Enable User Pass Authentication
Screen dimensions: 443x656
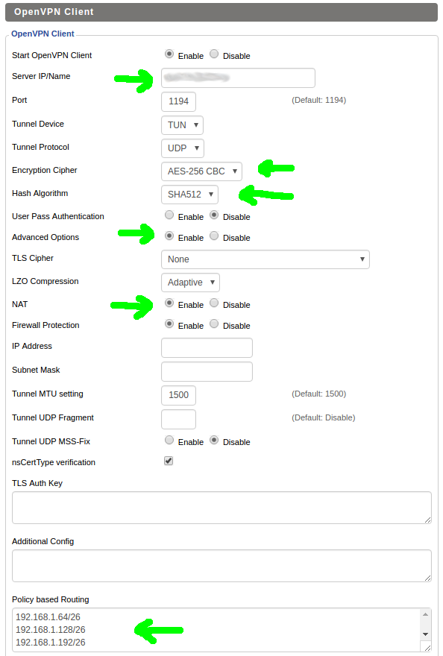coord(169,215)
